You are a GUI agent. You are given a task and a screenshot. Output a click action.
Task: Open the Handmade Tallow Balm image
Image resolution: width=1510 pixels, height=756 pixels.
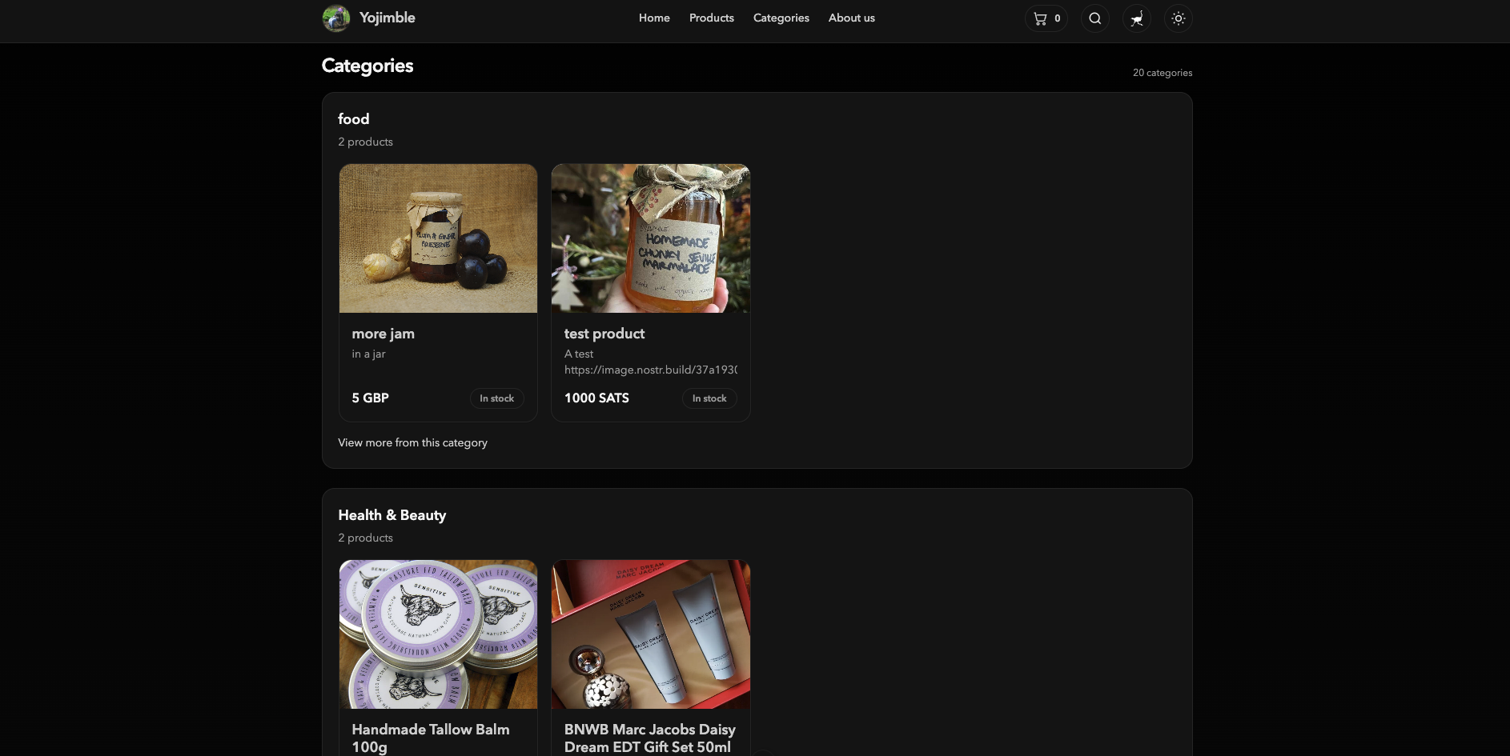pyautogui.click(x=438, y=634)
